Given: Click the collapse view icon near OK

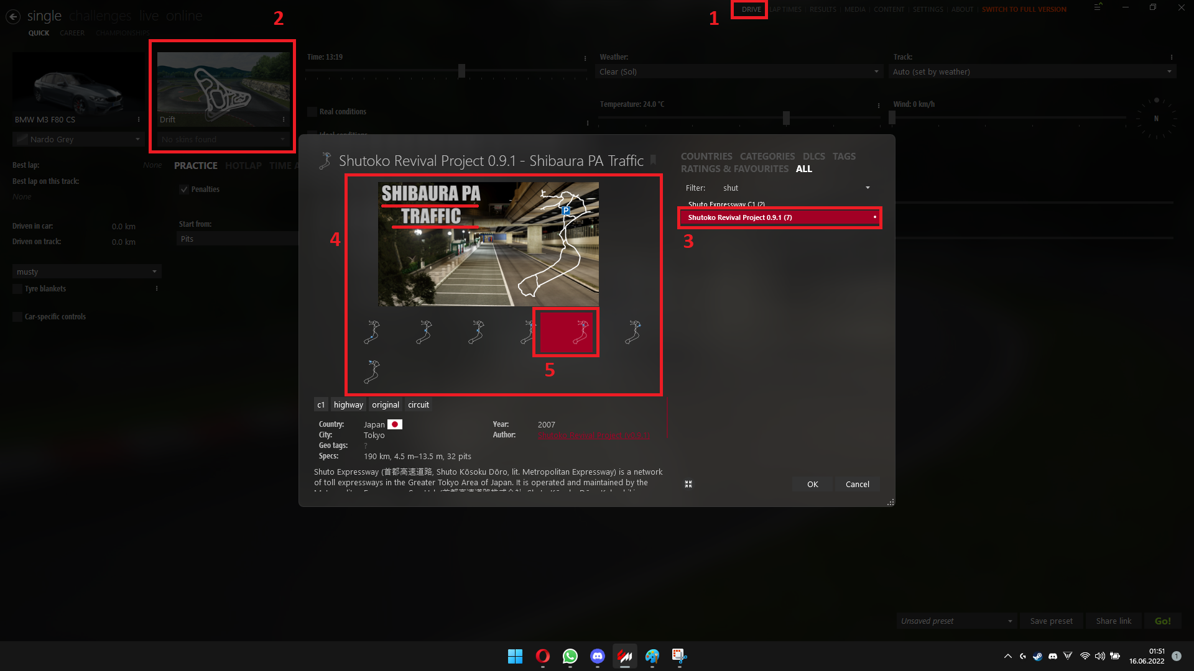Looking at the screenshot, I should [x=688, y=484].
